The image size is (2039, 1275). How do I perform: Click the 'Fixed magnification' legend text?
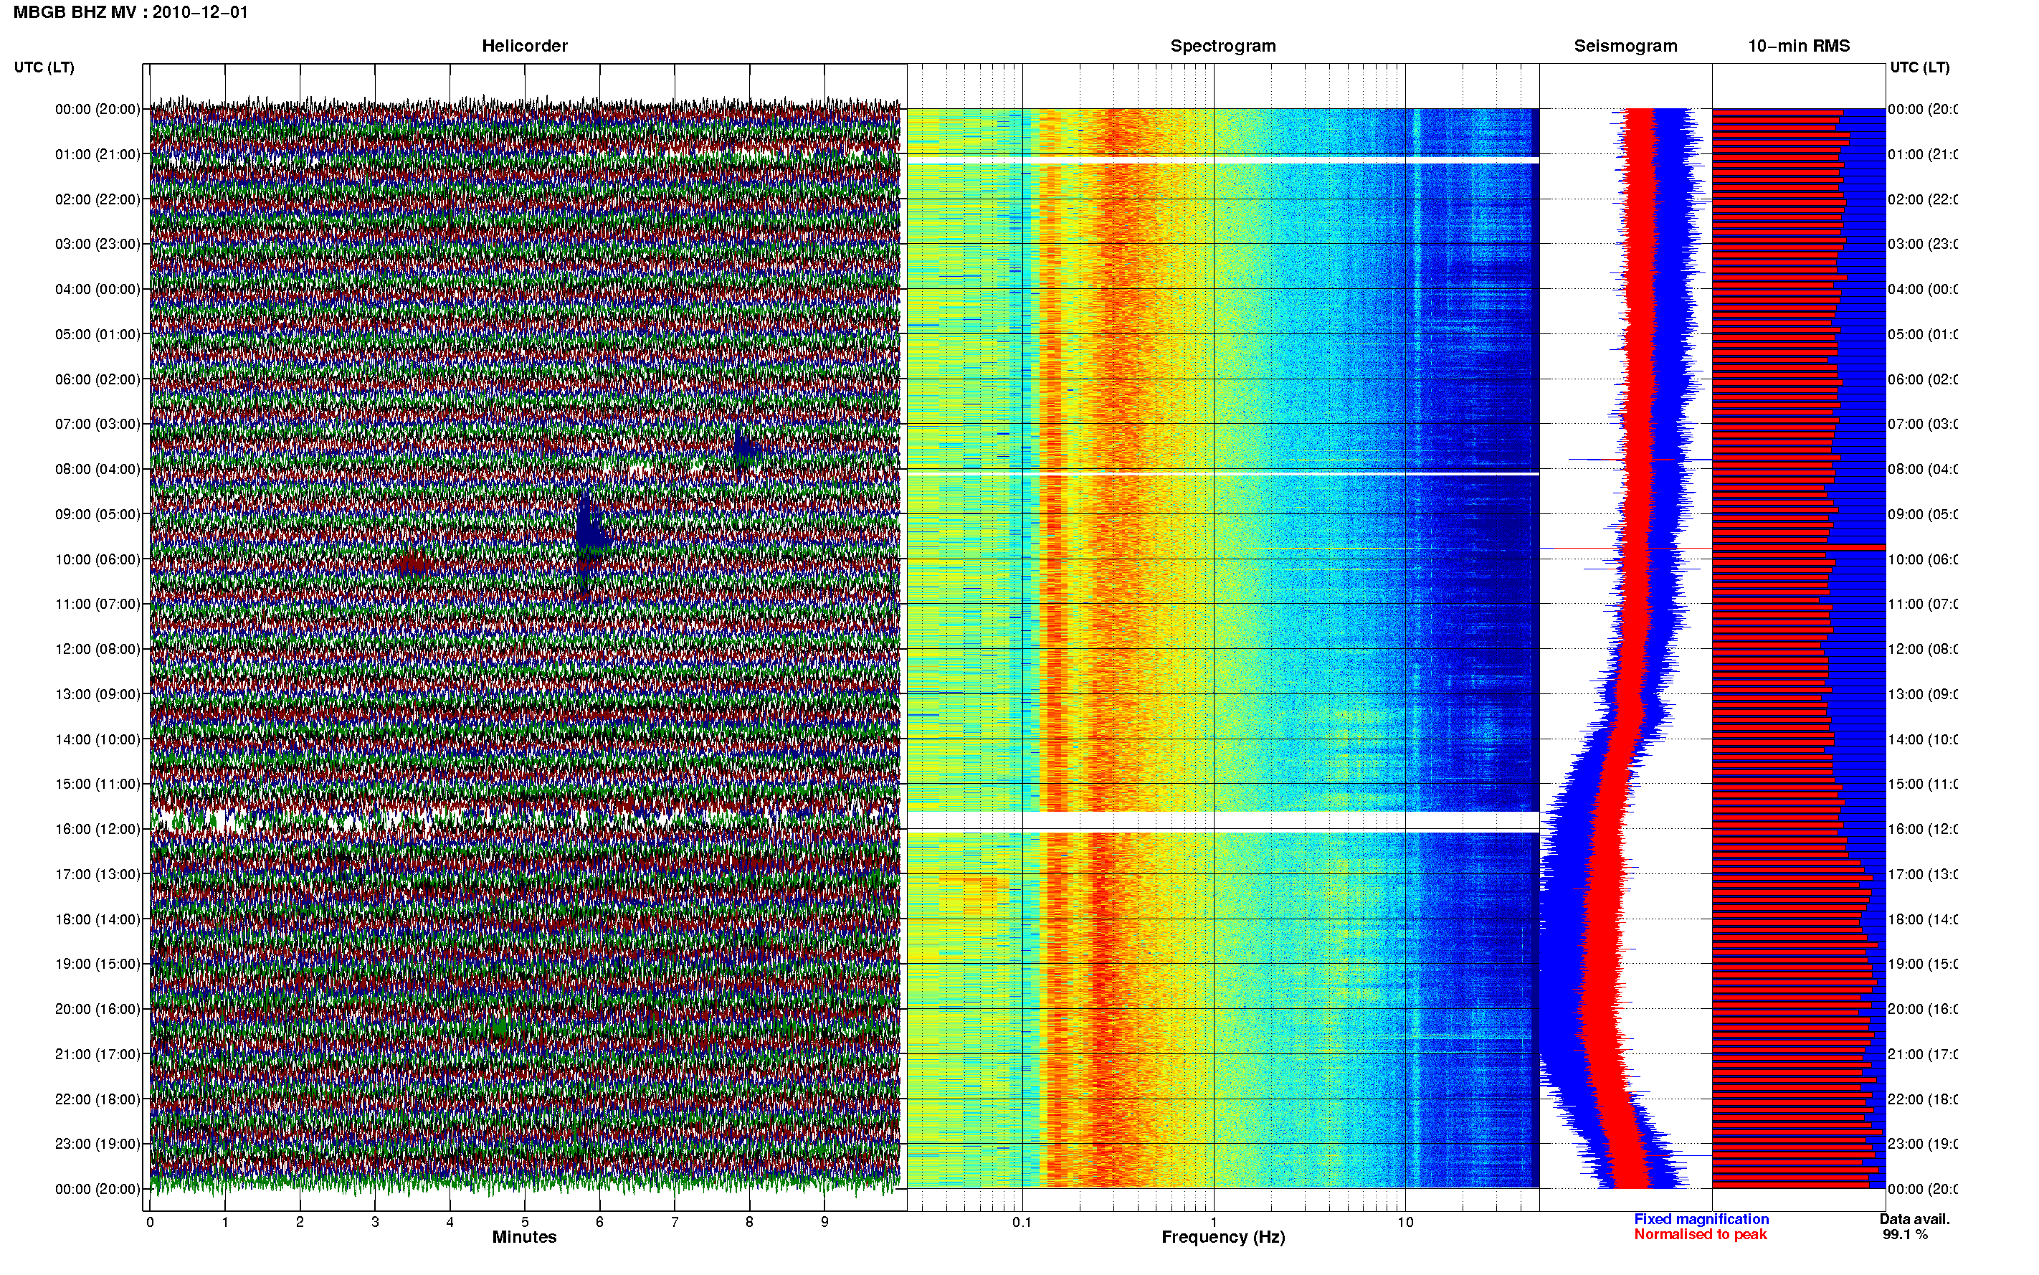(1701, 1219)
